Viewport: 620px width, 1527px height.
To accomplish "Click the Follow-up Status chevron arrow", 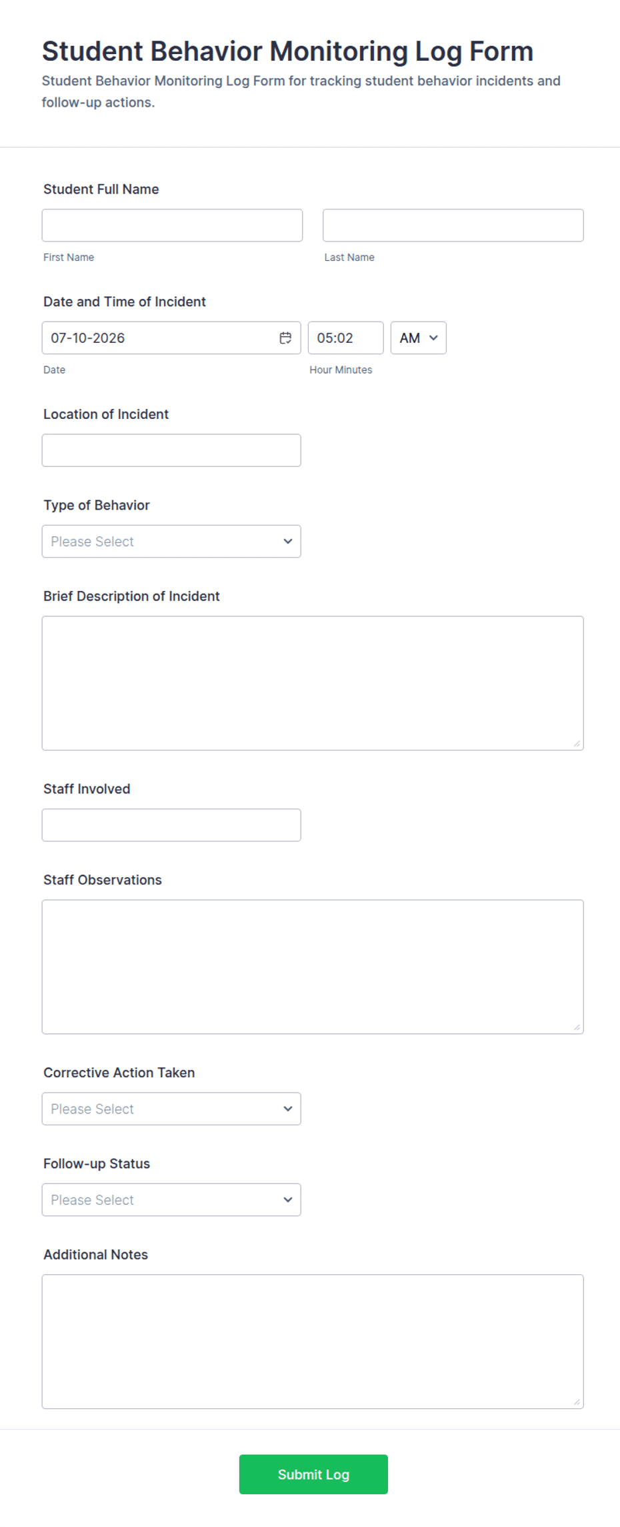I will click(x=288, y=1200).
